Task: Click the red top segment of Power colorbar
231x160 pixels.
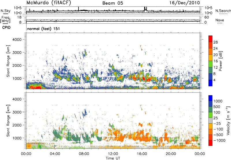Action: pos(210,39)
